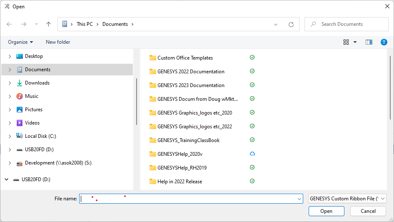Expand the Desktop tree node
This screenshot has height=222, width=394.
pos(10,56)
